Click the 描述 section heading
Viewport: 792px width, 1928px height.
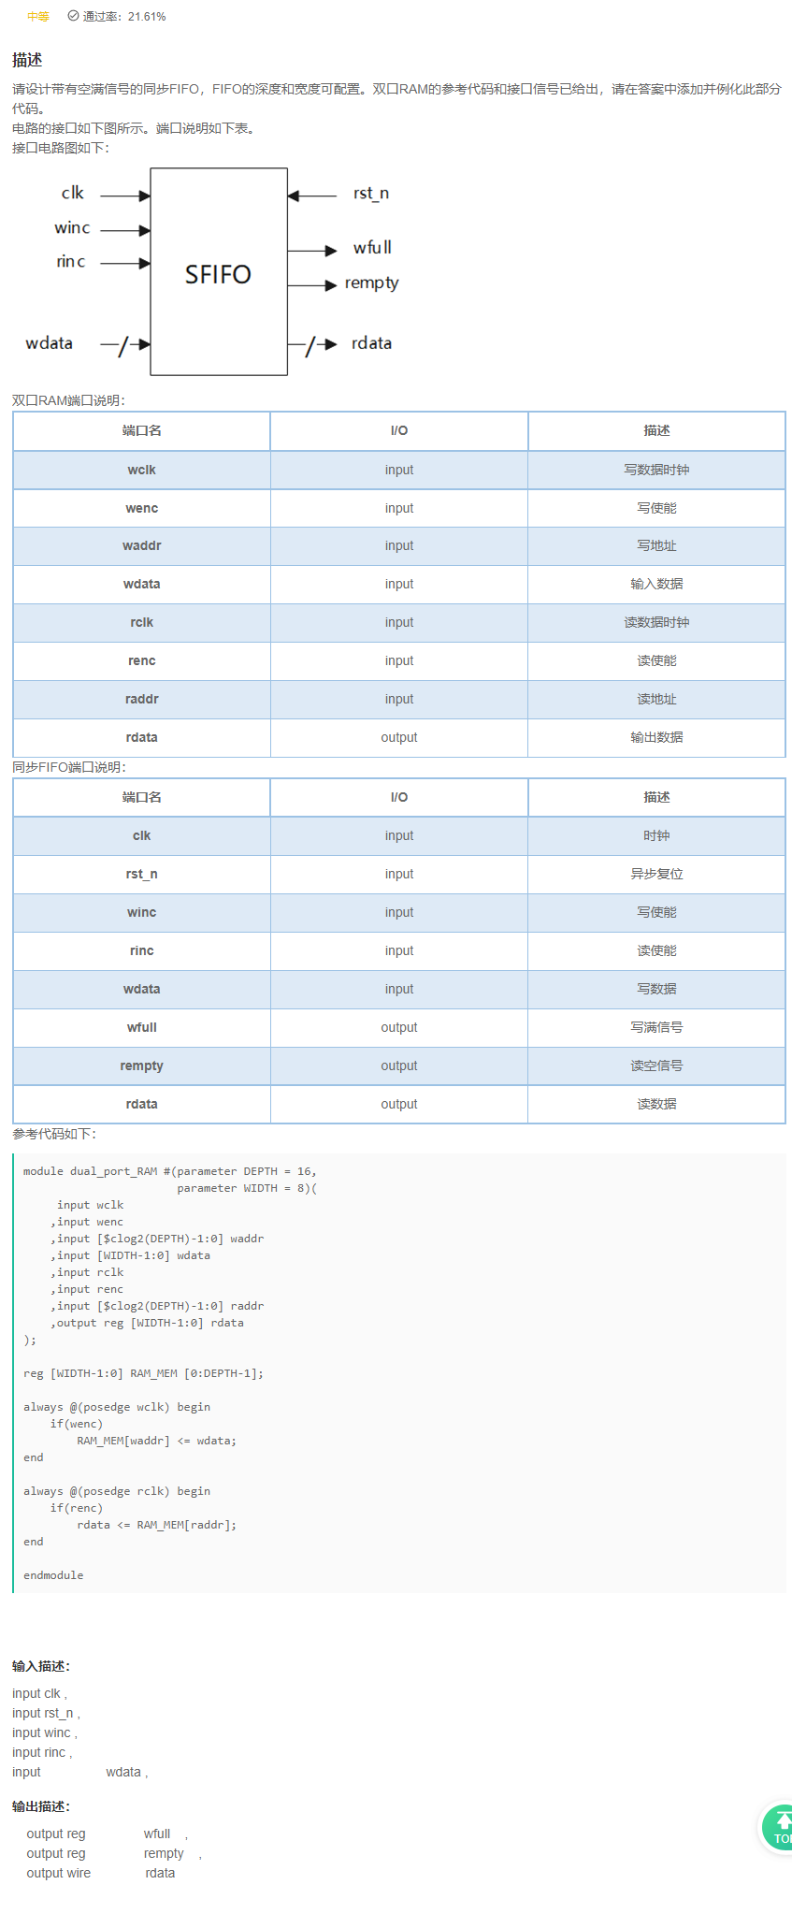pyautogui.click(x=27, y=60)
